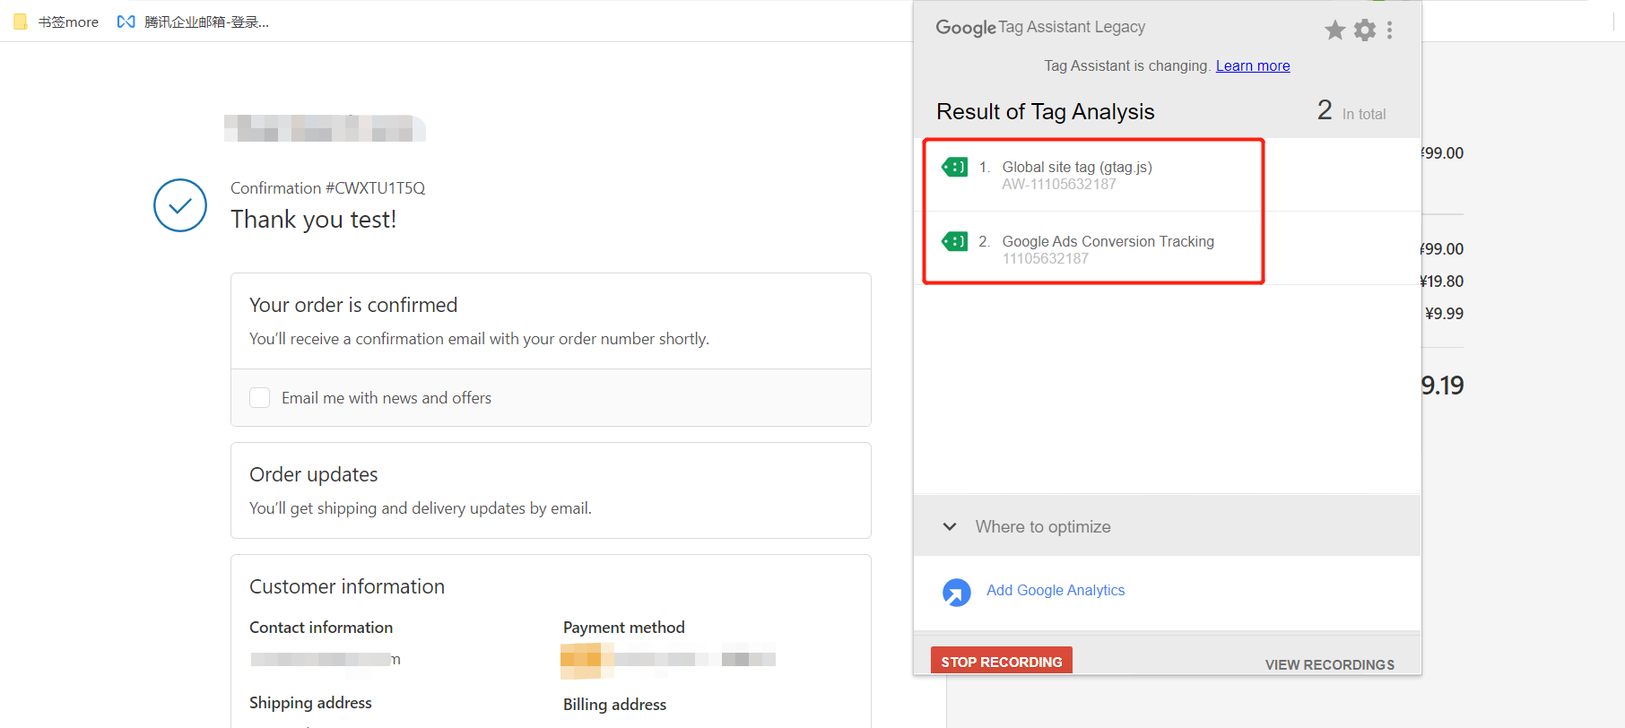Click the Payment method label
Screen dimensions: 1625x728
click(x=624, y=628)
